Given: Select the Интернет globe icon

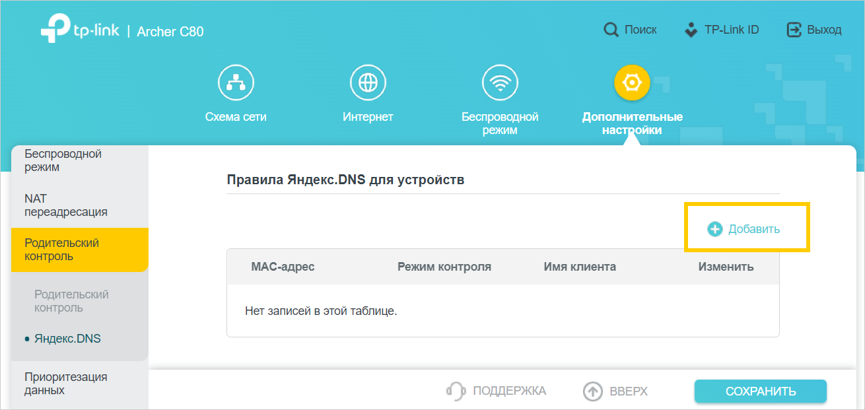Looking at the screenshot, I should point(368,83).
